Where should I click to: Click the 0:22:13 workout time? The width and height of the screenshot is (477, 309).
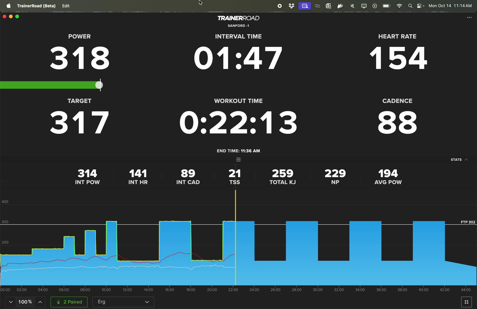[x=238, y=123]
